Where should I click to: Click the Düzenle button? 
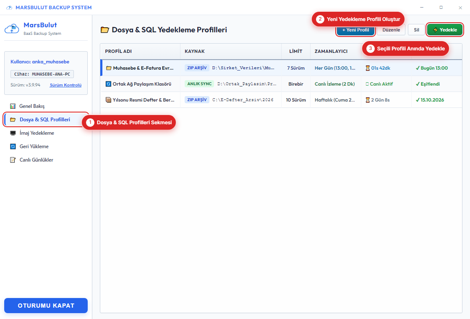tap(391, 30)
